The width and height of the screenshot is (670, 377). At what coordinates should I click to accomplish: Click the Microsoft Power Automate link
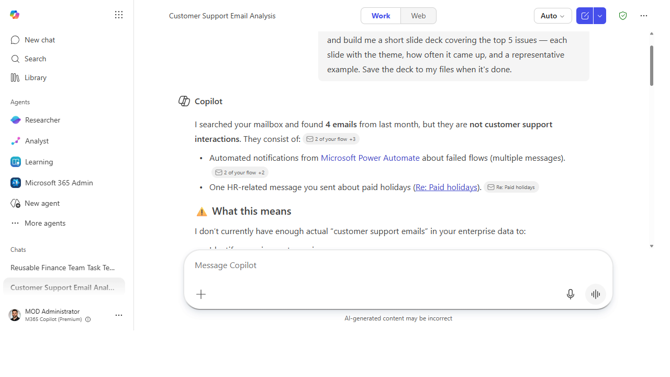coord(370,158)
